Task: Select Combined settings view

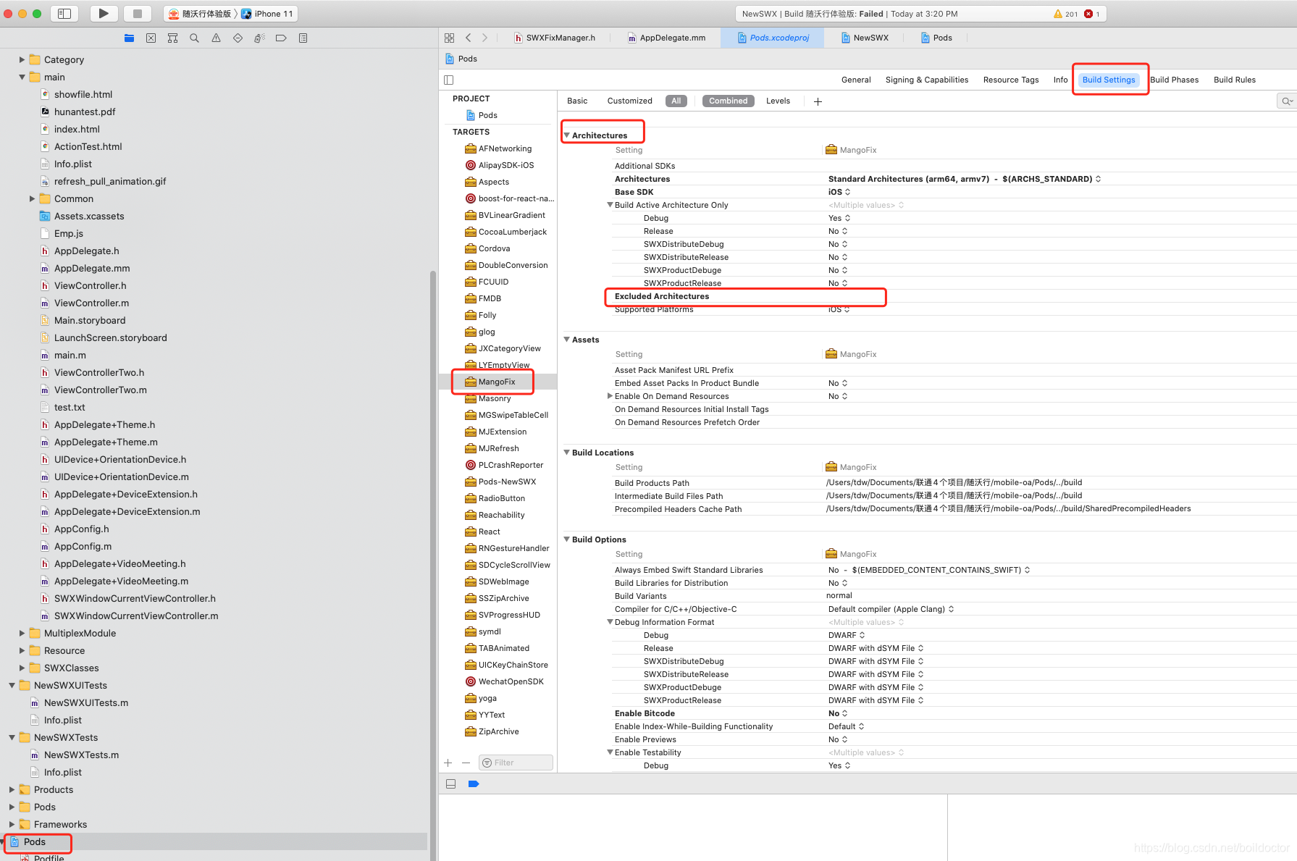Action: (728, 101)
